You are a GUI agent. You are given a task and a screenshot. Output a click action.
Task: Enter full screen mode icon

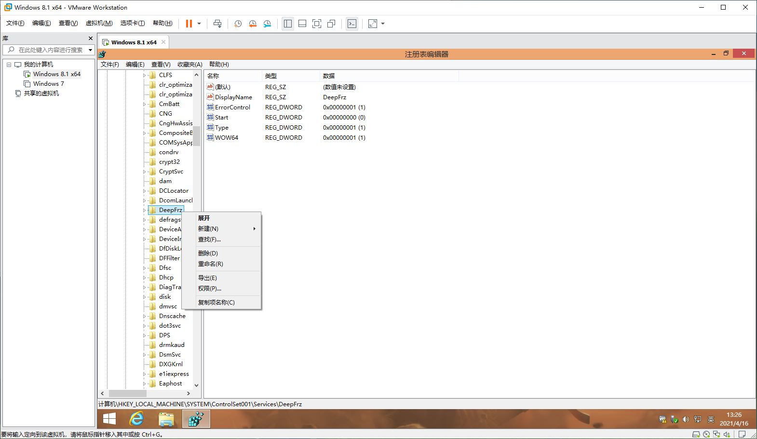(317, 24)
